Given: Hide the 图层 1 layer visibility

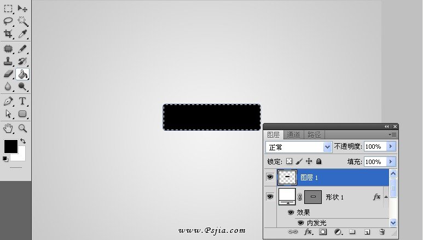Looking at the screenshot, I should 270,177.
